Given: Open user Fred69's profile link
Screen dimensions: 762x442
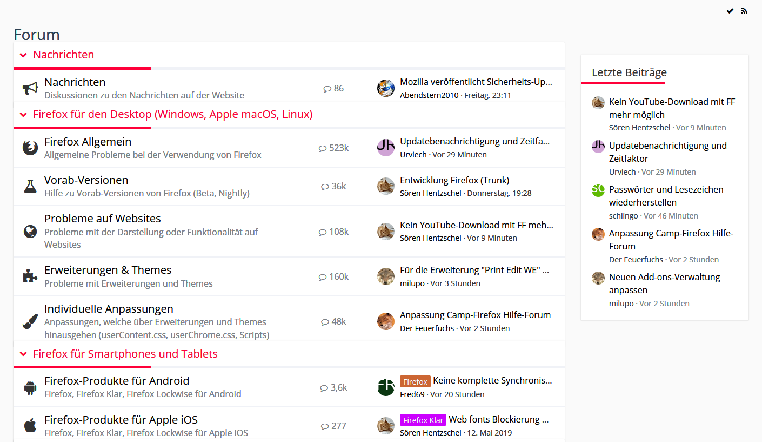Looking at the screenshot, I should (x=412, y=394).
